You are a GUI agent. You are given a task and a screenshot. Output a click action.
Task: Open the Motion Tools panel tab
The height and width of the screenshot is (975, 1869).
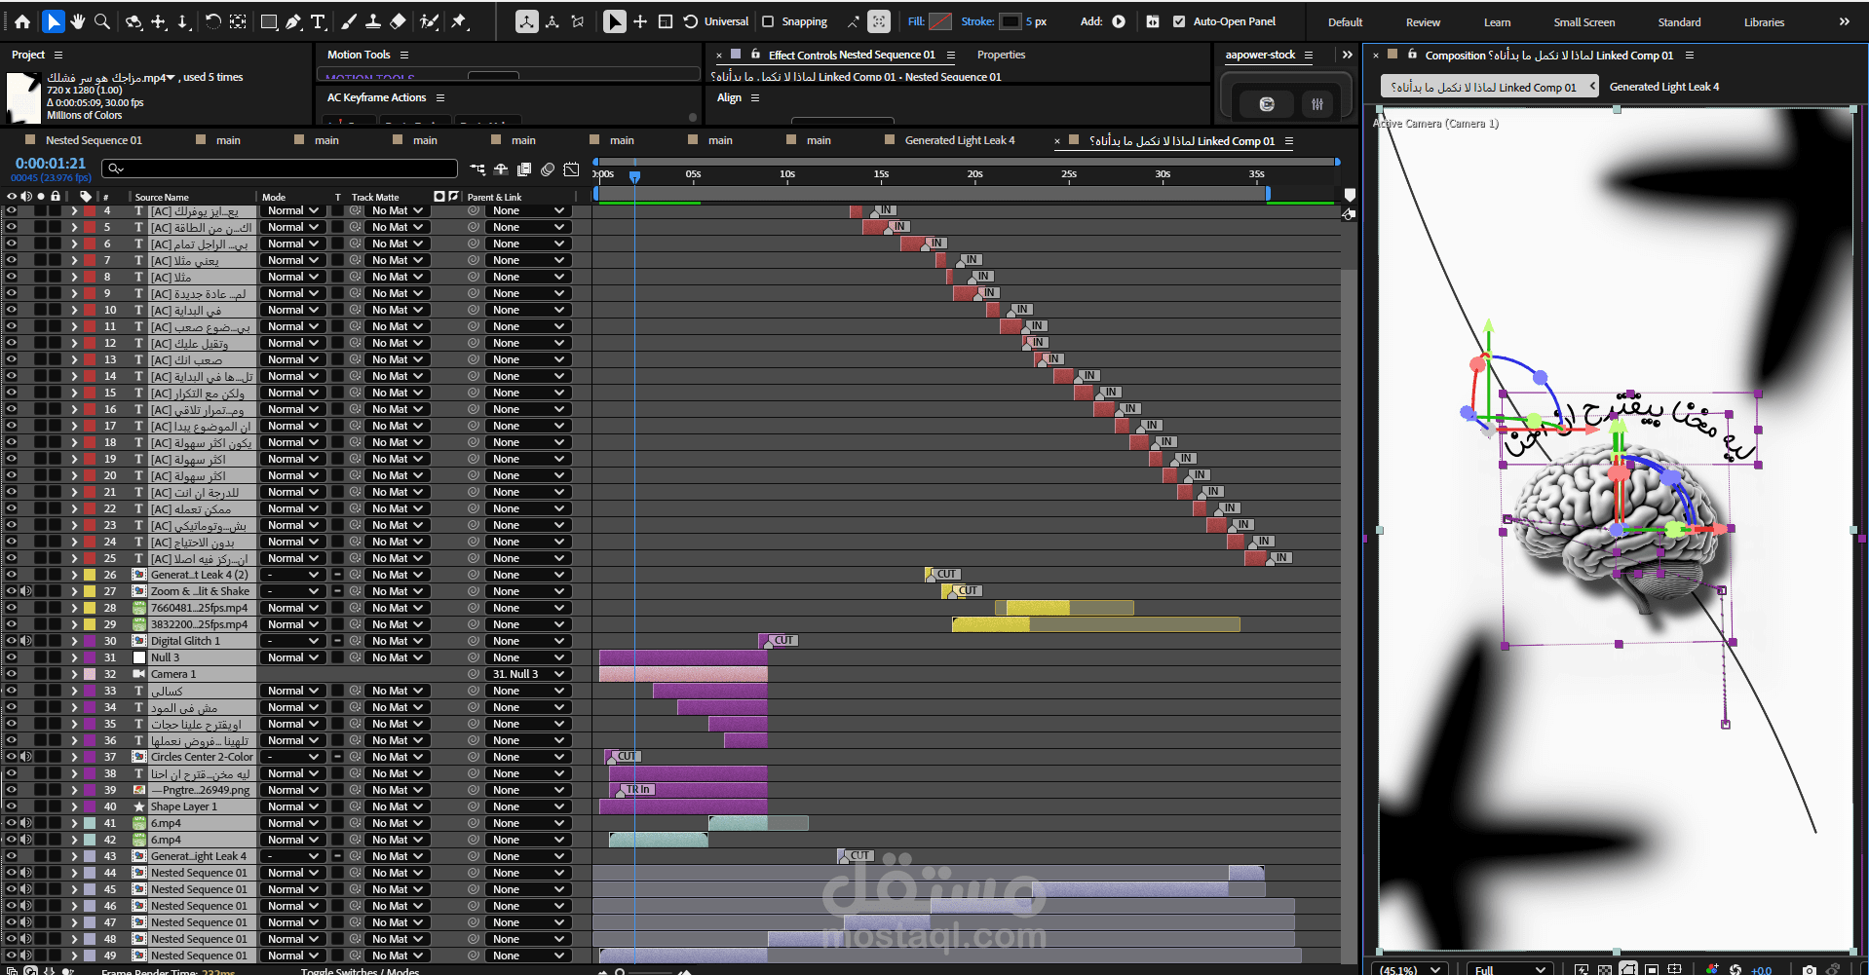(x=359, y=56)
